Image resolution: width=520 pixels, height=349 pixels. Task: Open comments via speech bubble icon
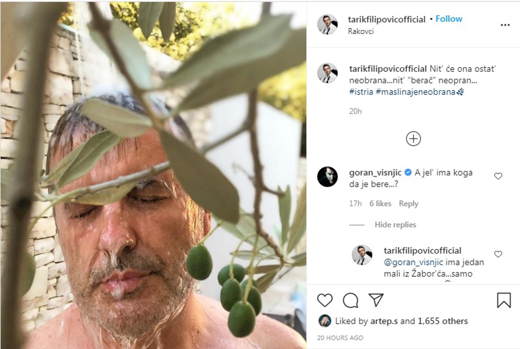click(351, 301)
